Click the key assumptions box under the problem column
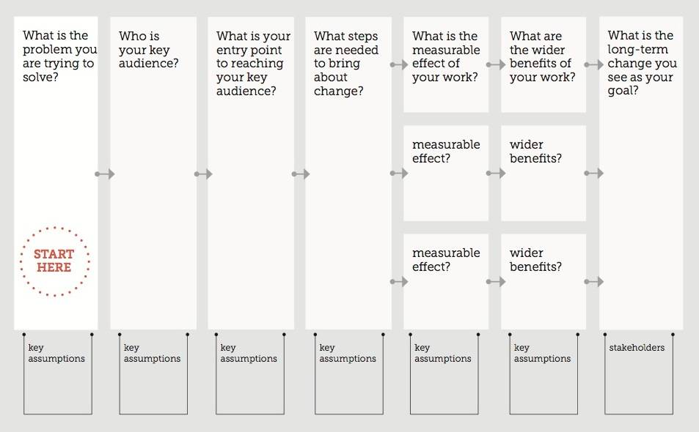Screen dimensions: 699x432 pos(58,374)
